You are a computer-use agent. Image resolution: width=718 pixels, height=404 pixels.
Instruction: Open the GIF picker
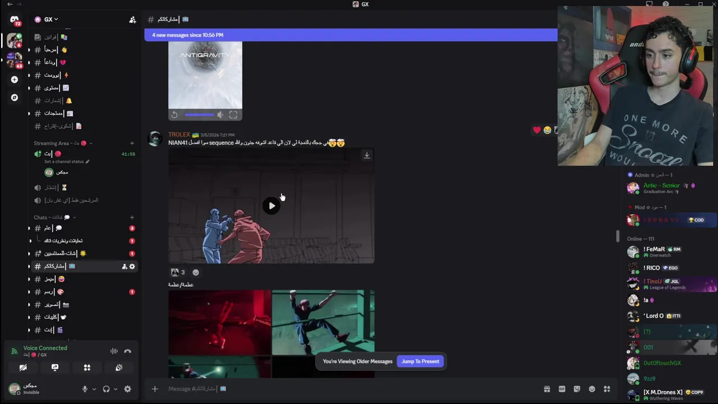pyautogui.click(x=561, y=389)
